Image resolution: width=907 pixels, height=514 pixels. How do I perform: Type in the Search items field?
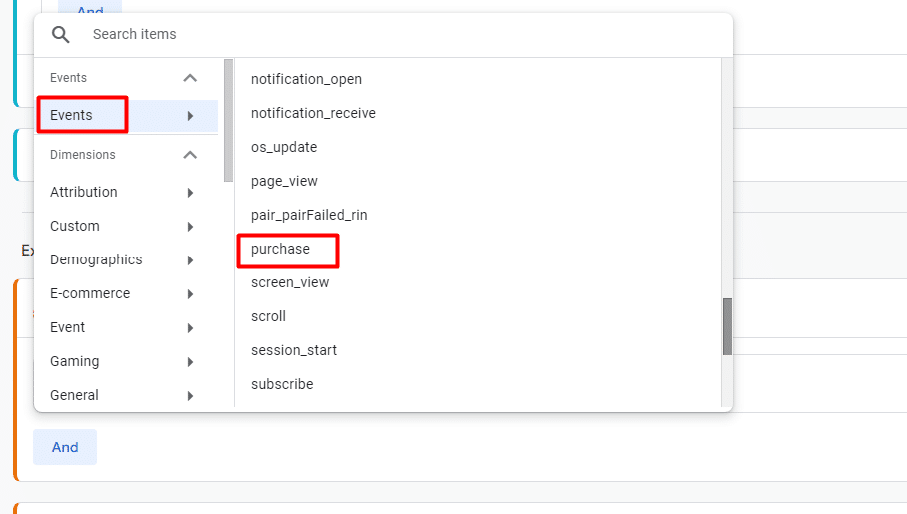coord(400,34)
